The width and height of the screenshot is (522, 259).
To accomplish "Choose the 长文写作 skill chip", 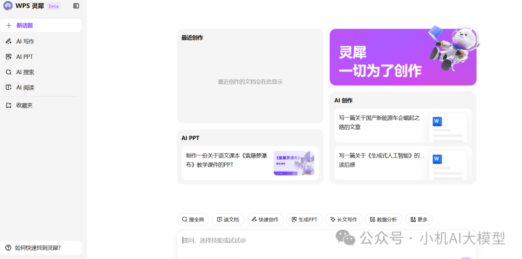I will tap(344, 219).
